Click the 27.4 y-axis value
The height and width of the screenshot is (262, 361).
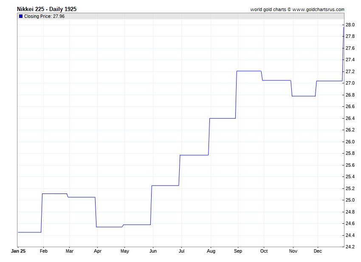pyautogui.click(x=350, y=60)
